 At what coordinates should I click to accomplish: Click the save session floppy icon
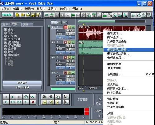(33, 15)
